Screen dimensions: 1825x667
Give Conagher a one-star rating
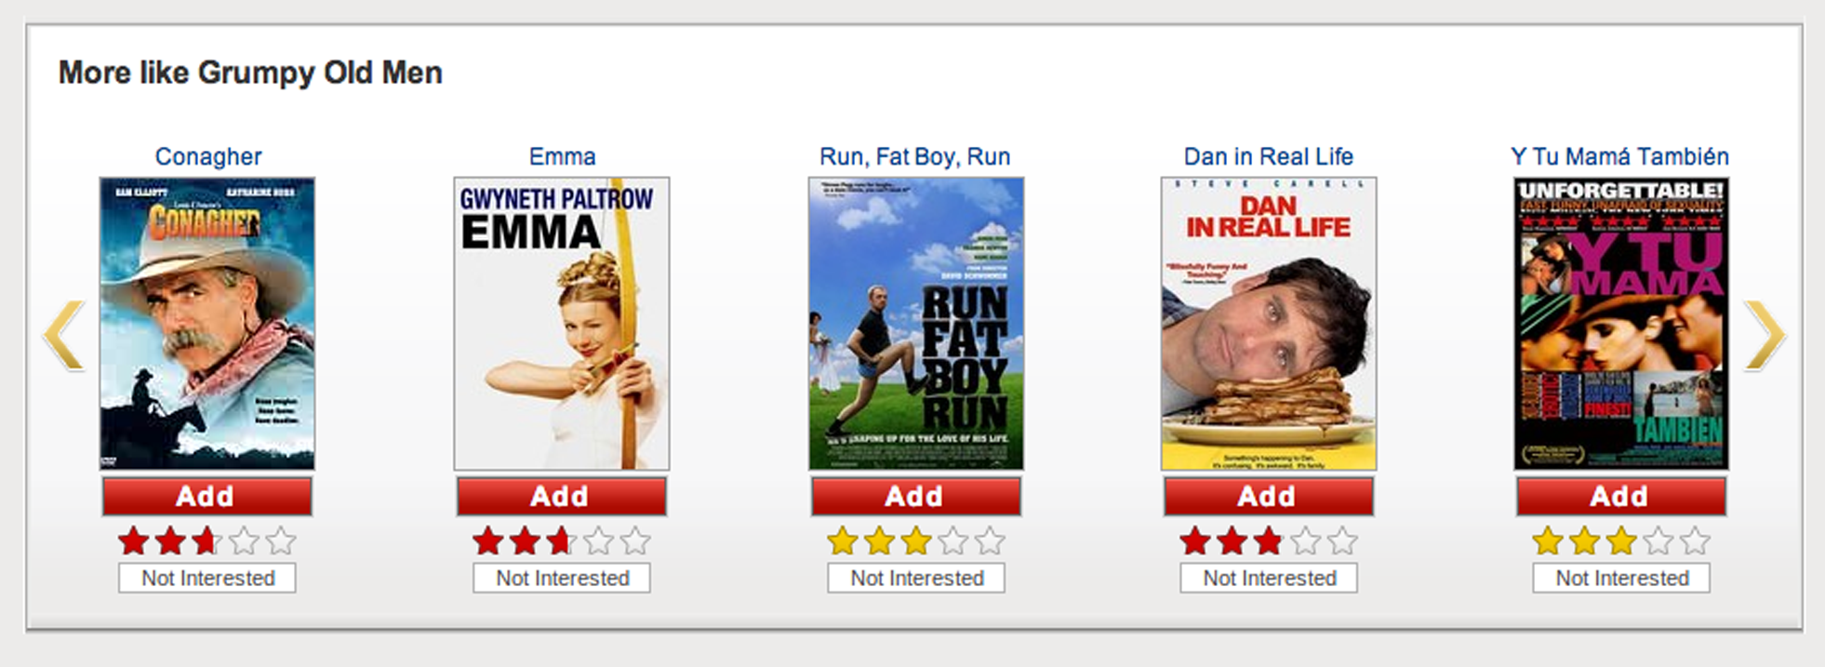pyautogui.click(x=134, y=540)
